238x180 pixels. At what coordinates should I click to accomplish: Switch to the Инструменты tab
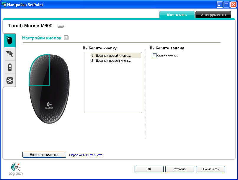213,15
